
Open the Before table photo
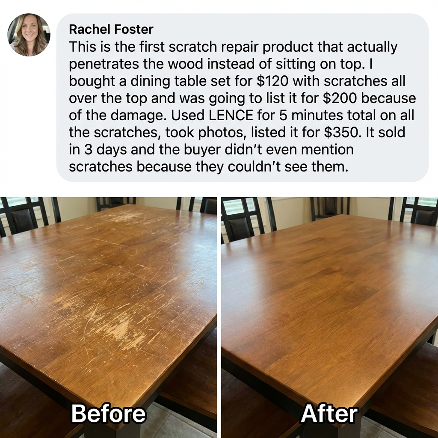(x=108, y=317)
